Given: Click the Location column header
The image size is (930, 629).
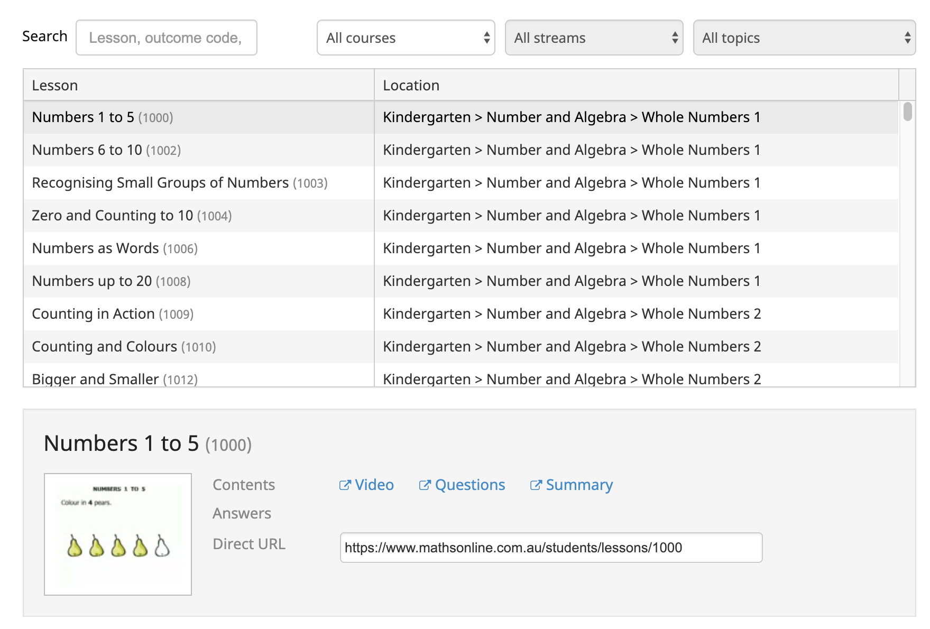Looking at the screenshot, I should (x=411, y=85).
